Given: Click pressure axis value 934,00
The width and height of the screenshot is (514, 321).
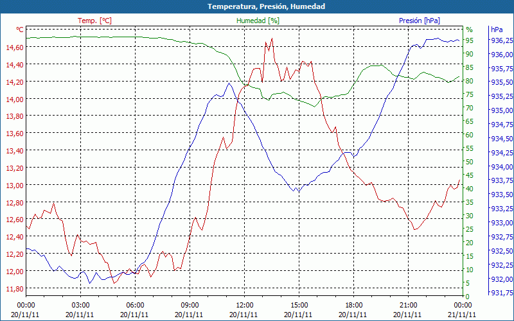Looking at the screenshot, I should click(x=502, y=166).
